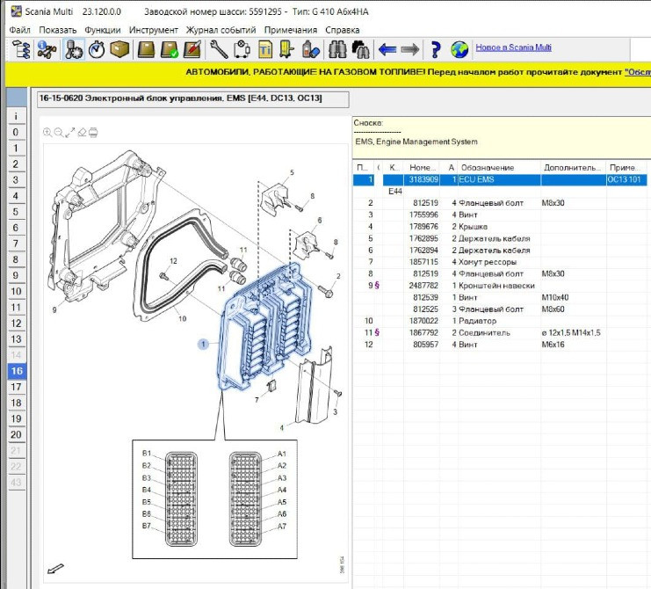Viewport: 651px width, 589px height.
Task: Select main group 5 in left sidebar
Action: 16,212
